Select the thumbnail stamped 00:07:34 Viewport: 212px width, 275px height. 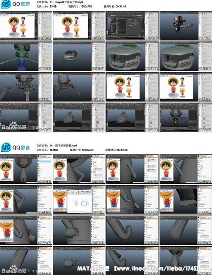tap(133, 169)
